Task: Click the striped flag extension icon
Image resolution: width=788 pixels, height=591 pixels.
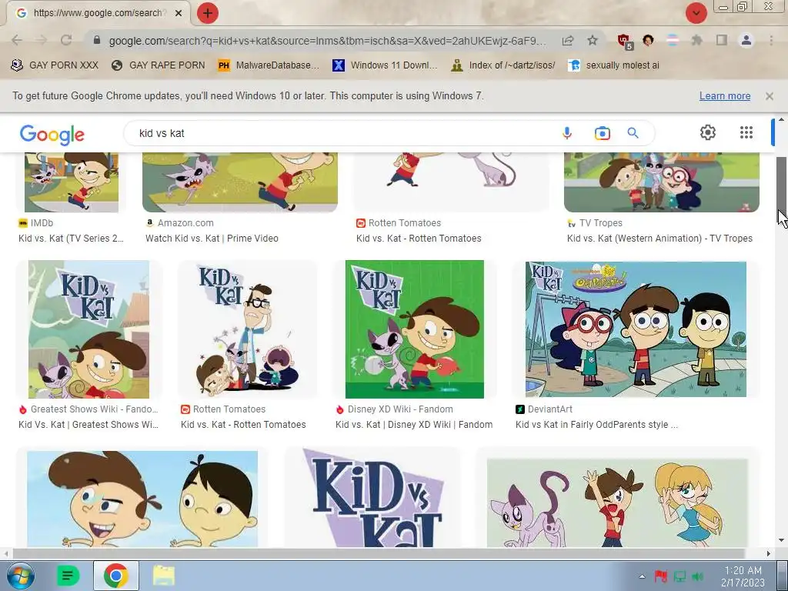Action: 672,40
